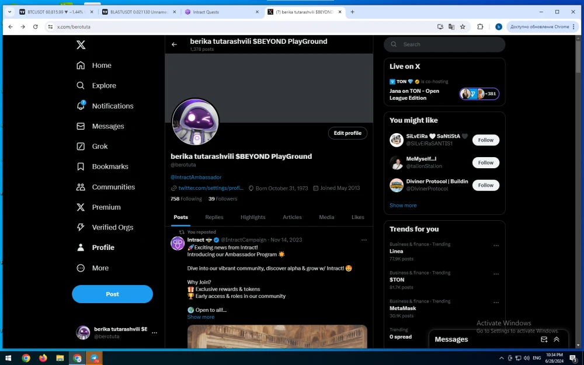584x365 pixels.
Task: Open Chrome profile avatar menu
Action: [499, 27]
